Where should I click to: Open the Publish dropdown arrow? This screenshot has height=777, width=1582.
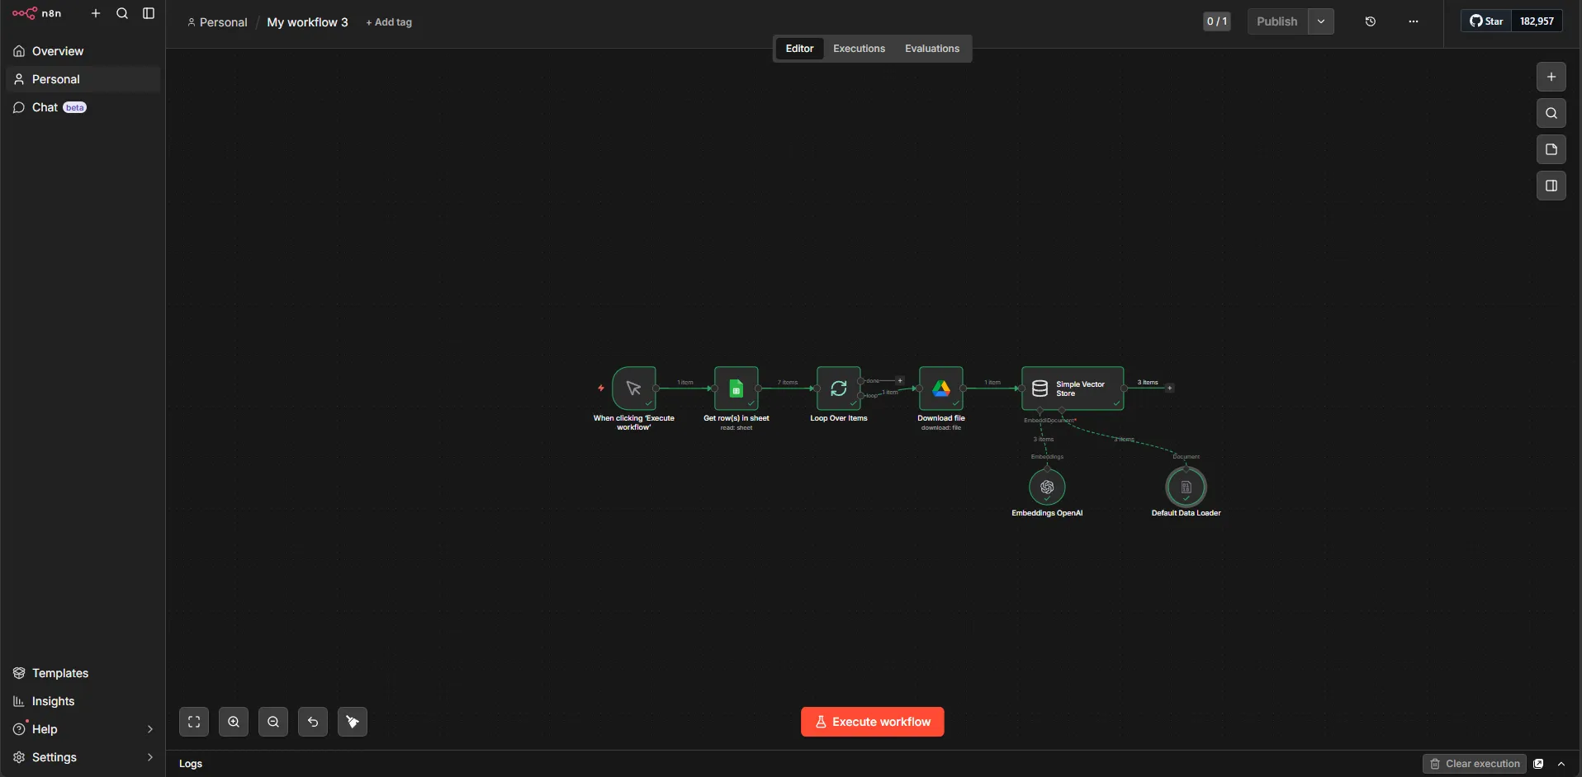click(1321, 21)
